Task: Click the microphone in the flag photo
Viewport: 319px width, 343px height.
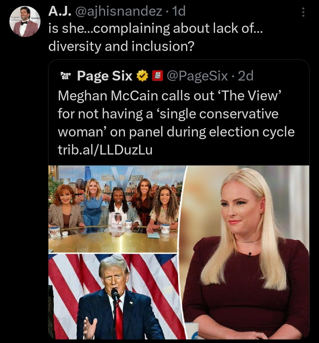Action: click(115, 295)
